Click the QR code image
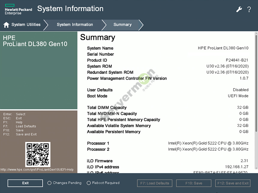Image resolution: width=258 pixels, height=193 pixels. (38, 154)
